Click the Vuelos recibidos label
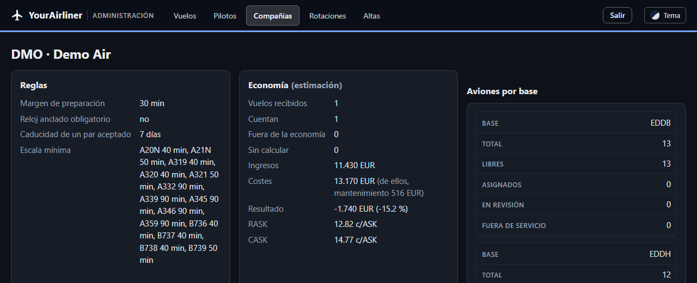This screenshot has width=697, height=283. coord(278,103)
